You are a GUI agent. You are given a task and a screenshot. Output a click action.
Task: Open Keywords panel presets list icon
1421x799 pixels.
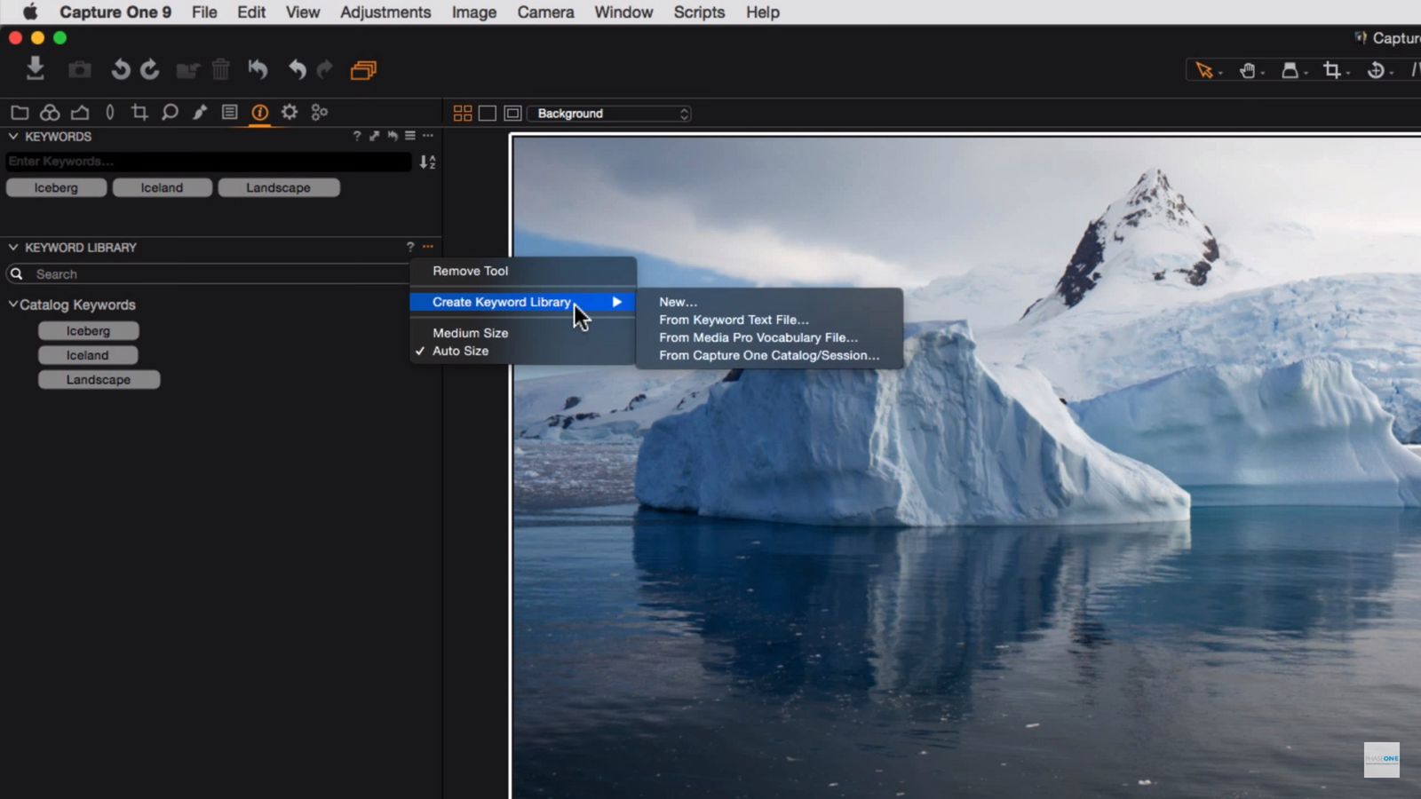tap(410, 136)
